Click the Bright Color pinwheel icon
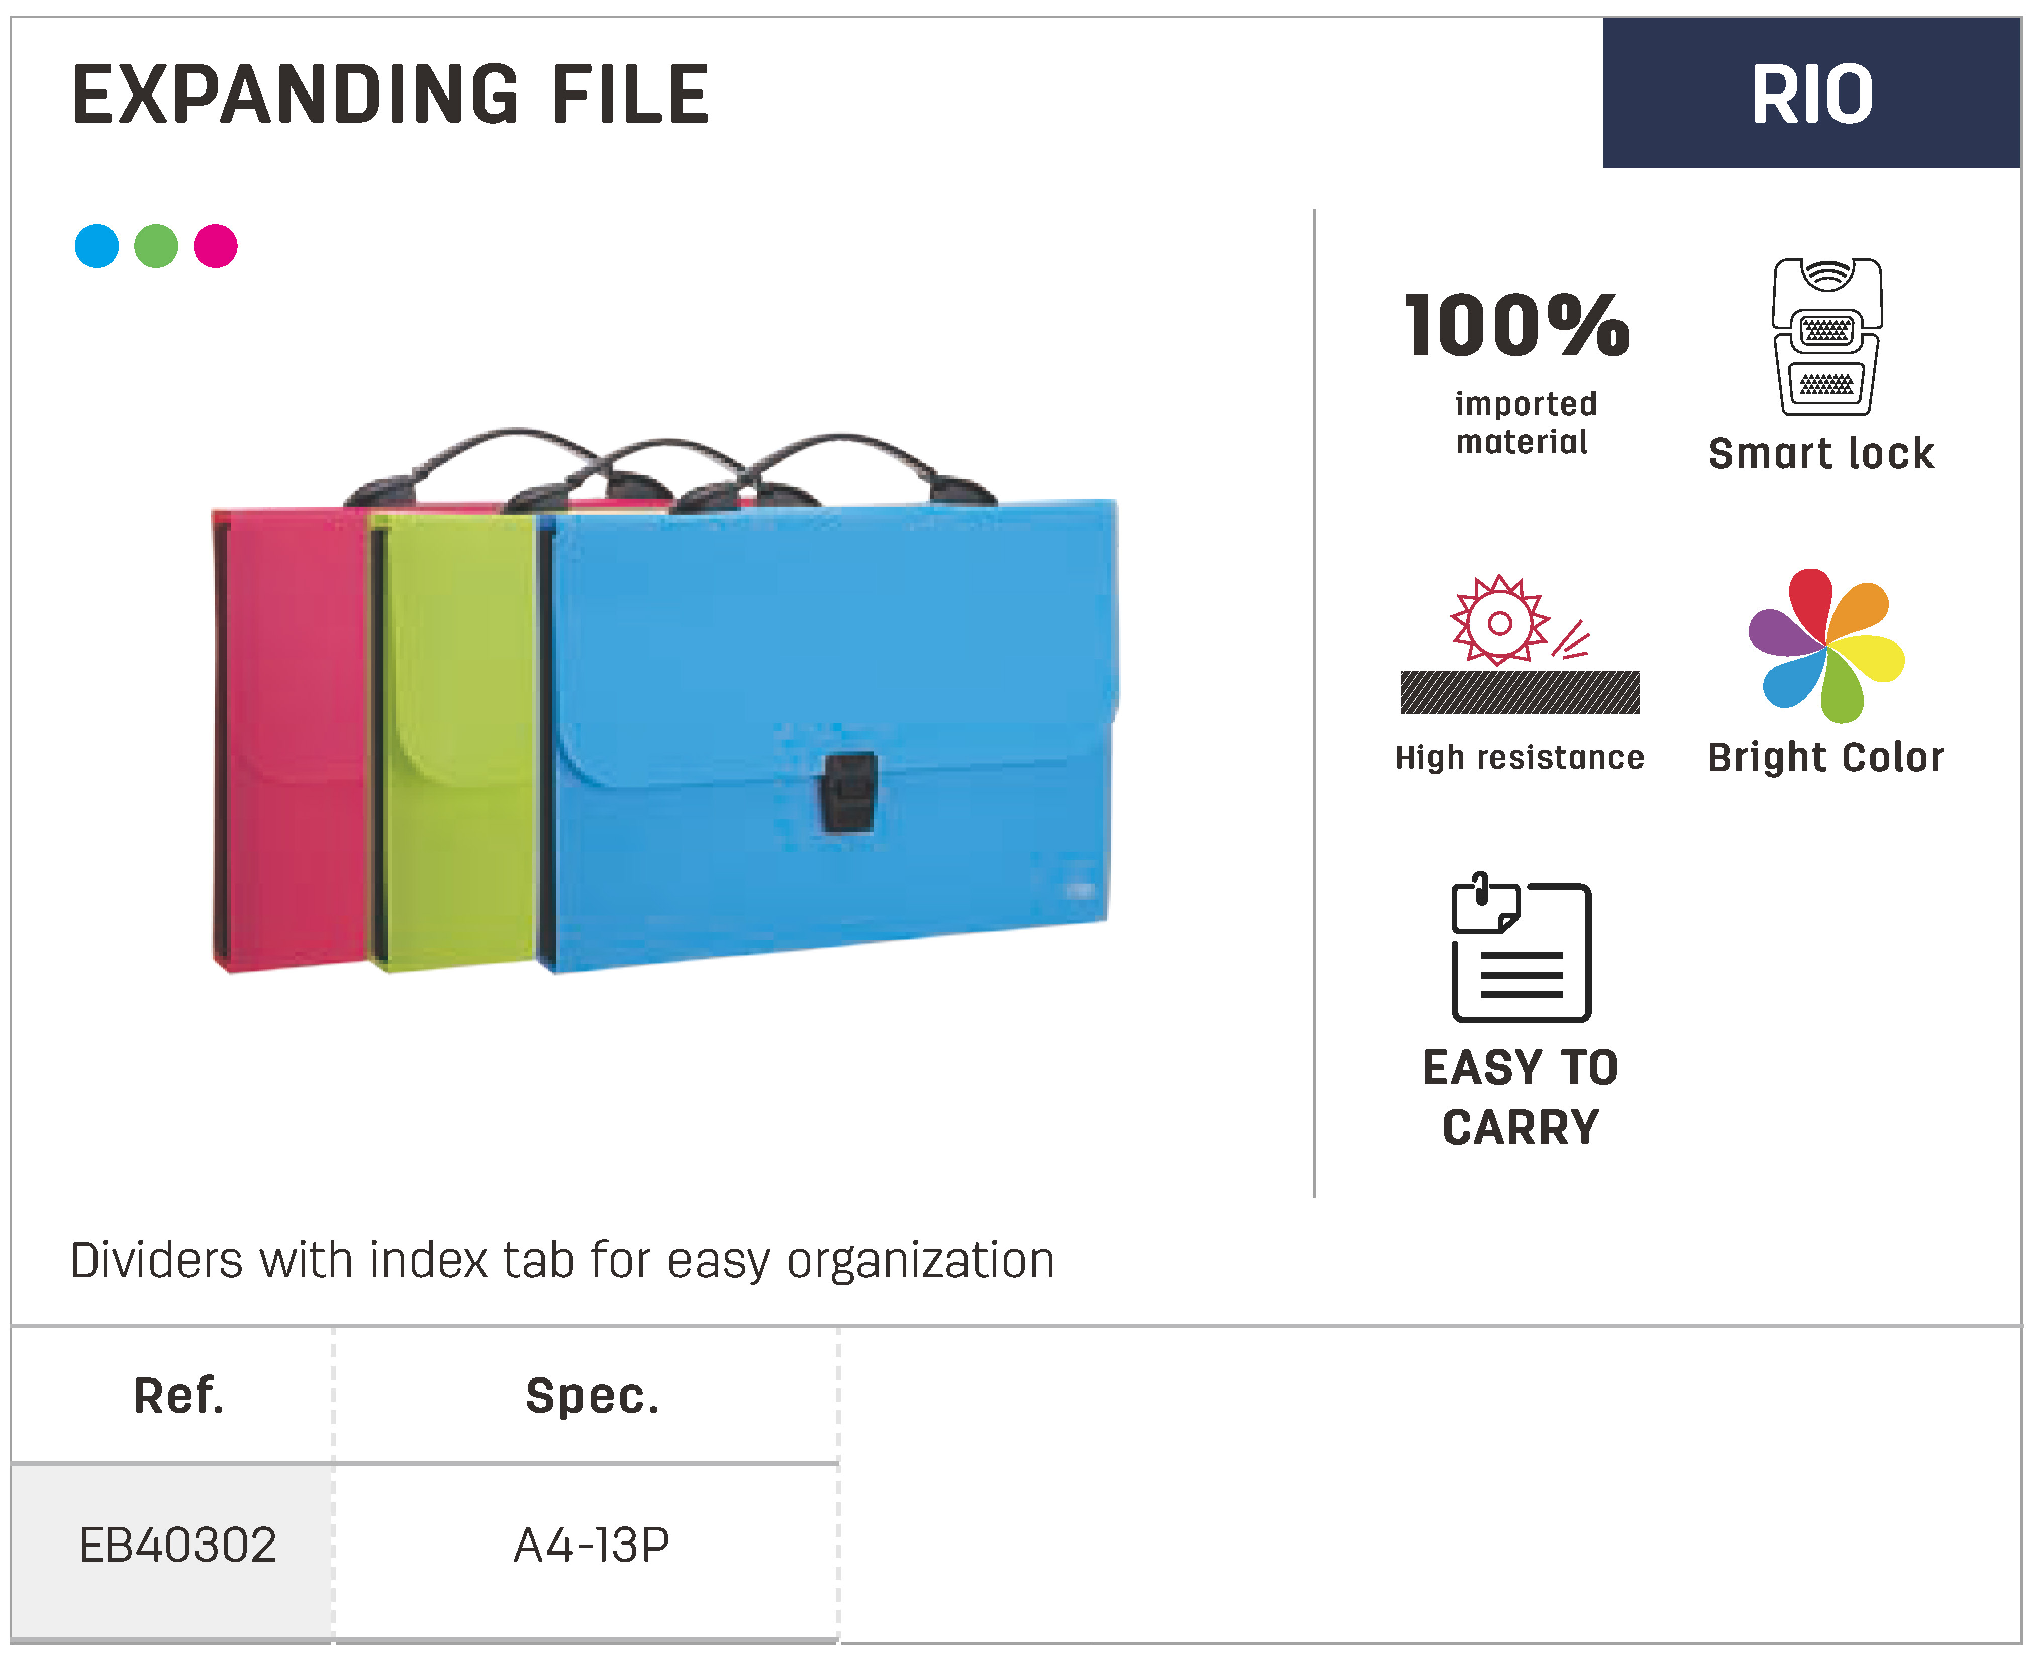 click(1825, 646)
